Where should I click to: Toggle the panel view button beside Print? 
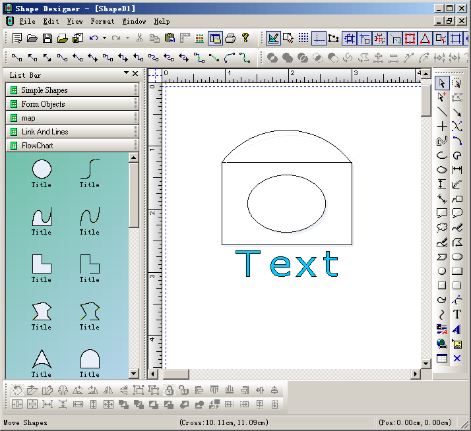tap(215, 38)
